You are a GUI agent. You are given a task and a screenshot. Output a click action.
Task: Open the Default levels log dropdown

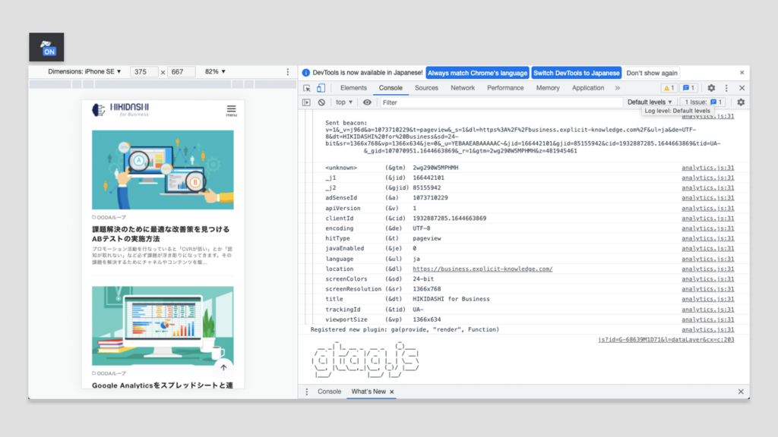(650, 102)
